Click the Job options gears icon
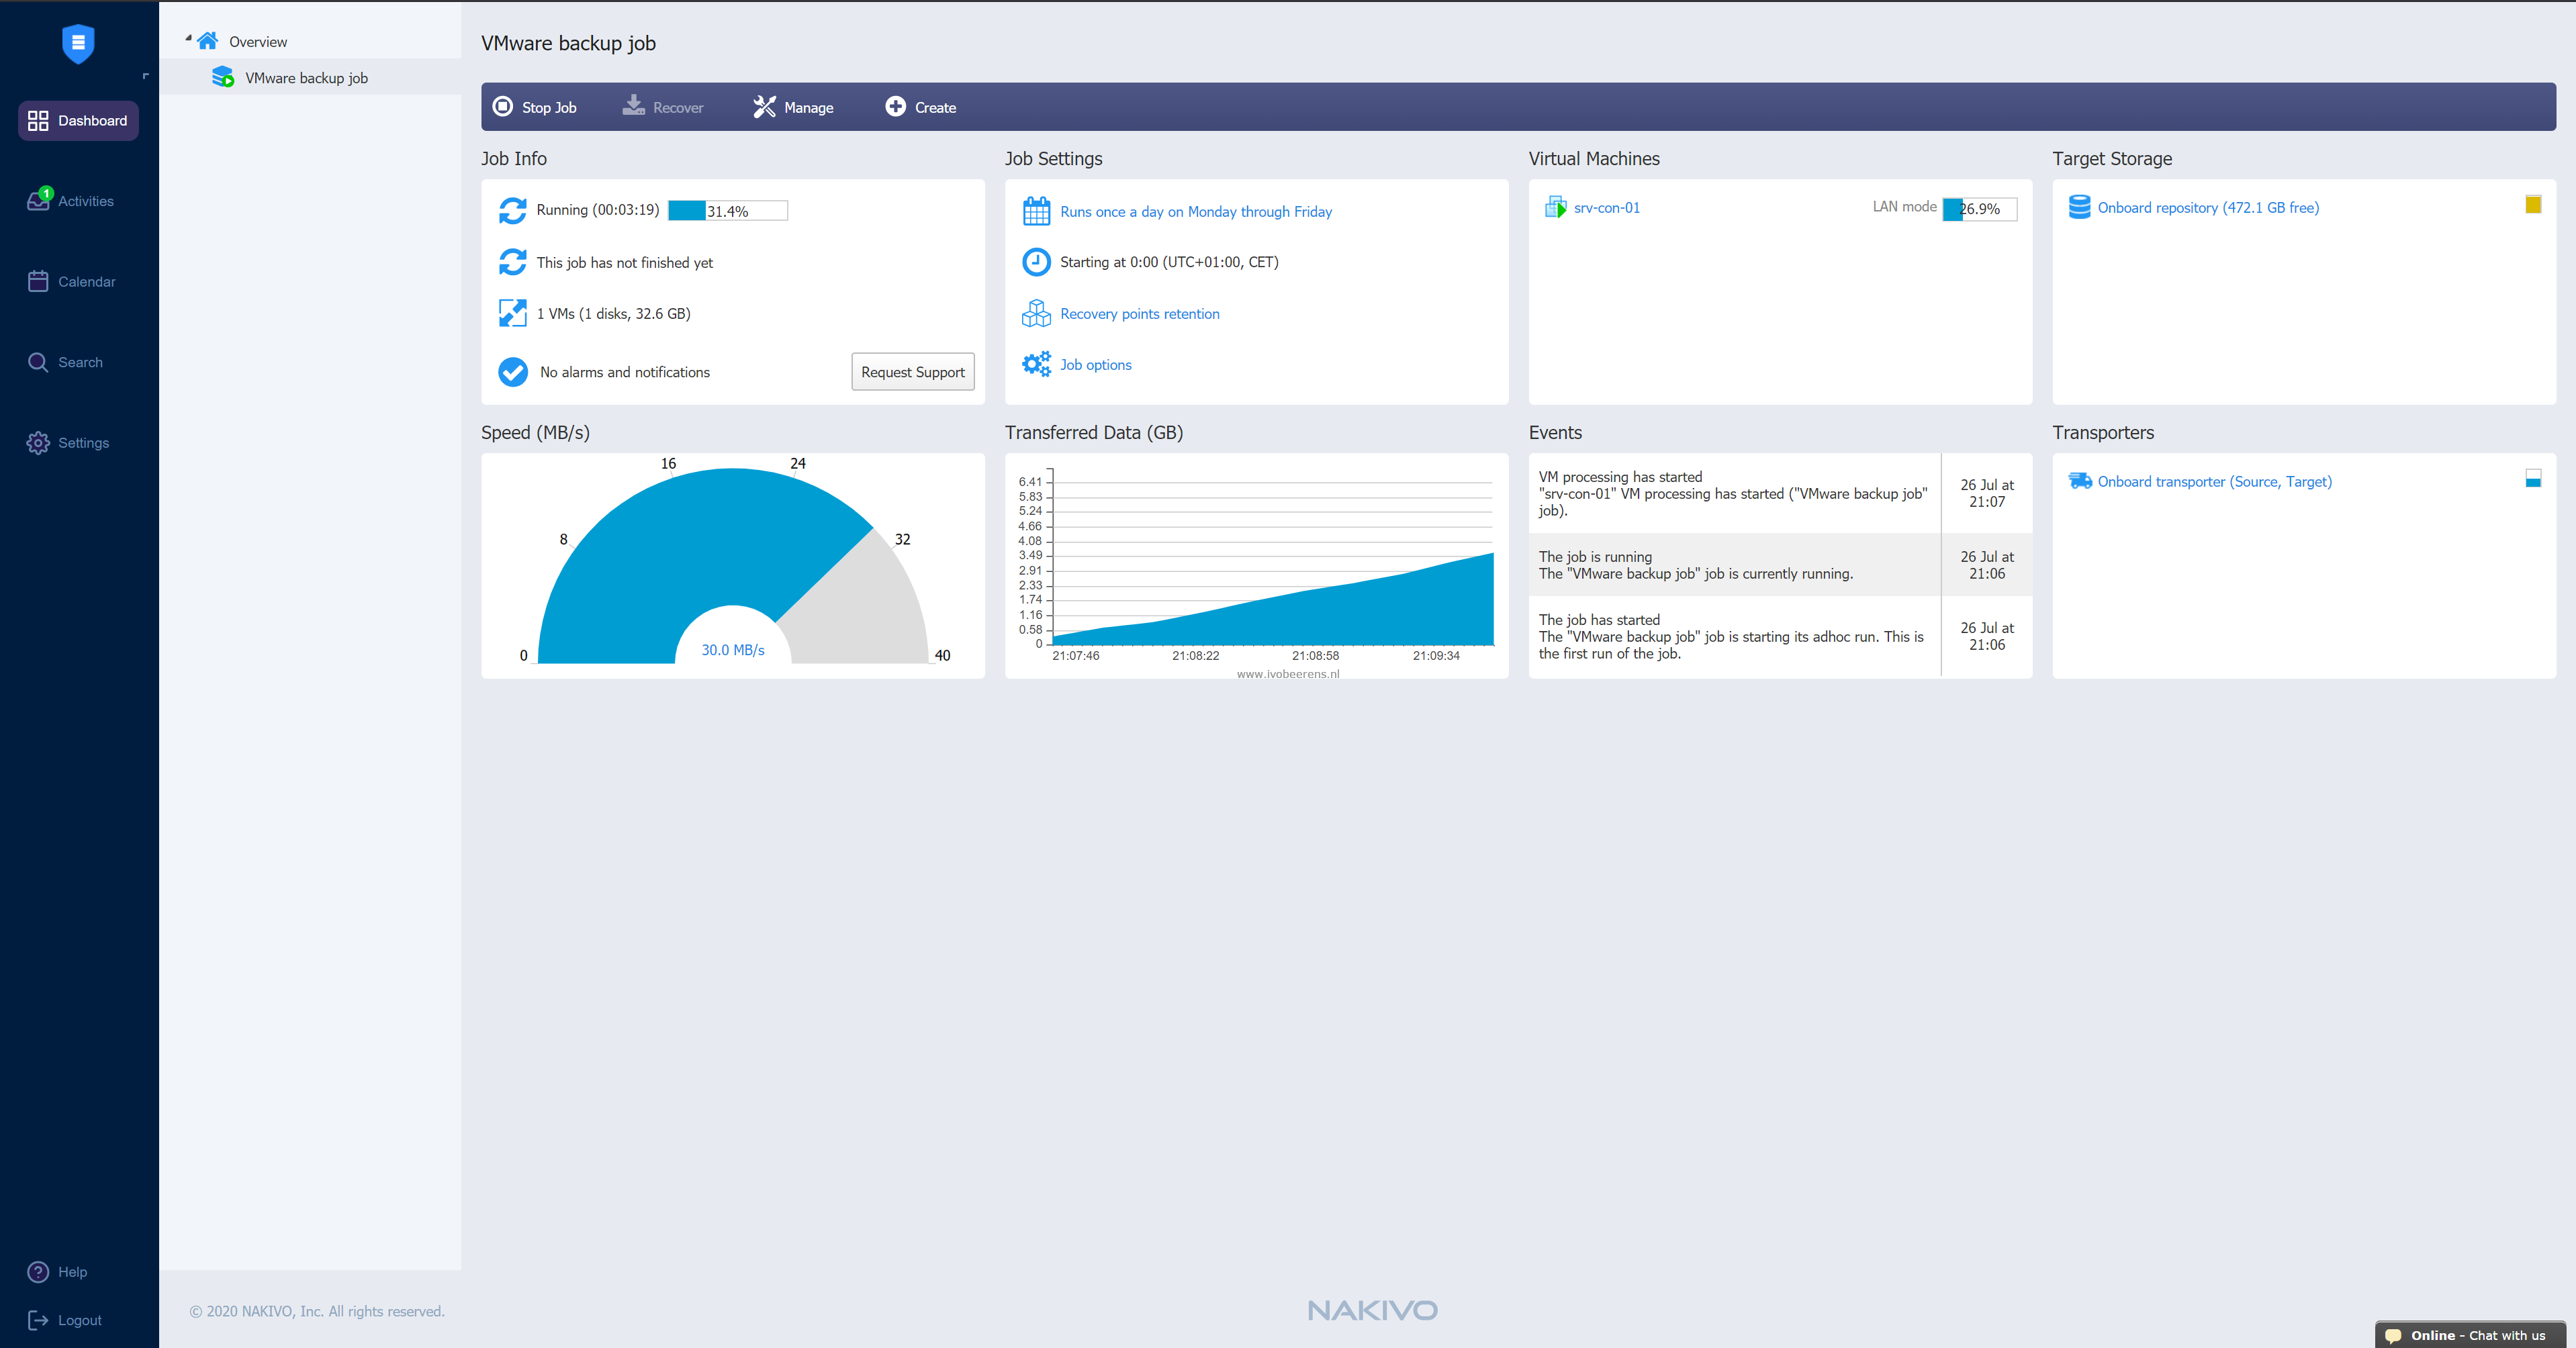 pyautogui.click(x=1036, y=364)
